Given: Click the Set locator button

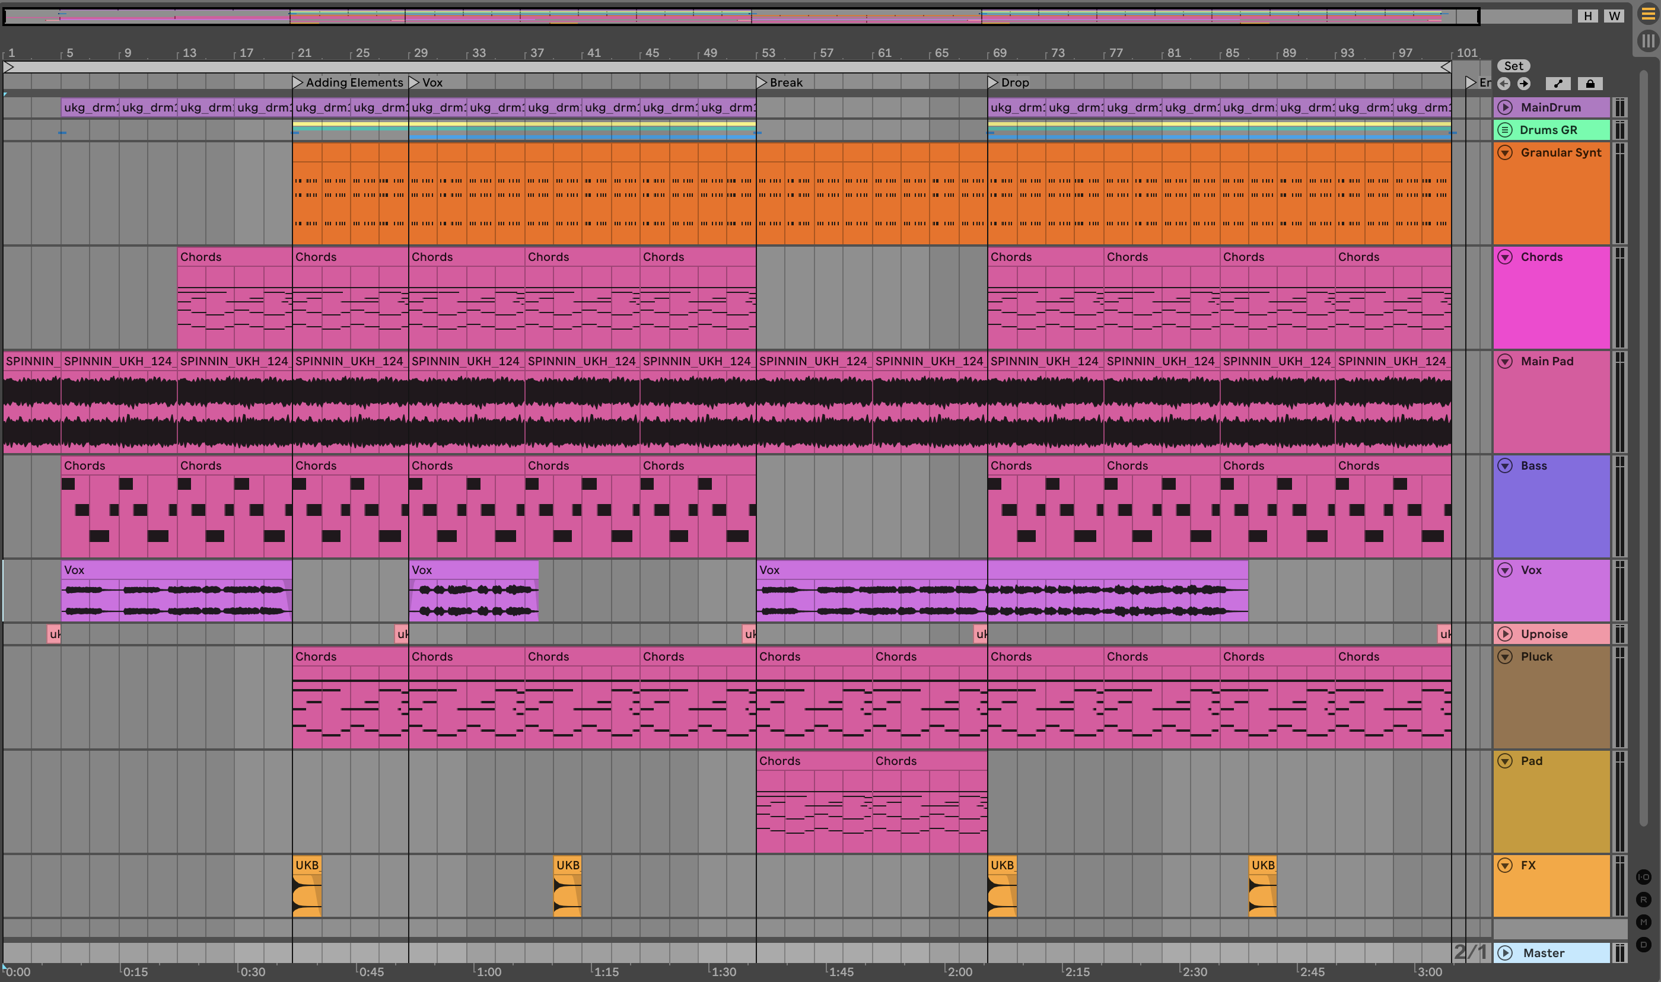Looking at the screenshot, I should point(1513,65).
